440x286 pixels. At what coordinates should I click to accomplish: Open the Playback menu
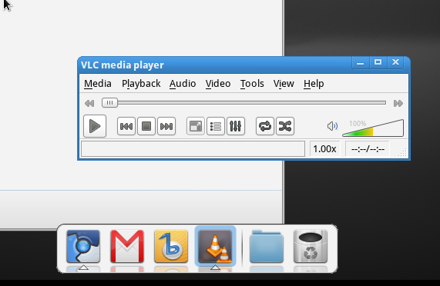click(x=141, y=84)
